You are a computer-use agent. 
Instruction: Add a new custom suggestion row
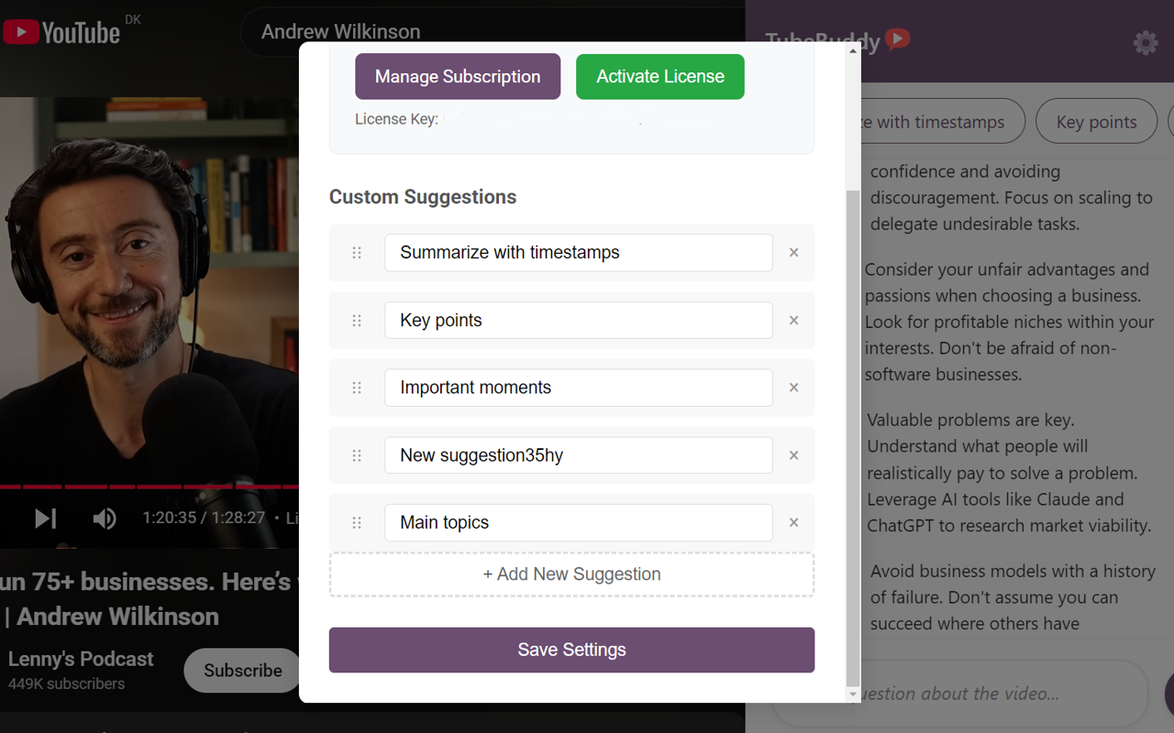click(x=571, y=574)
